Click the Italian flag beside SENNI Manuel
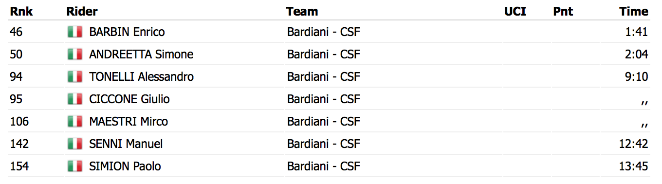The width and height of the screenshot is (662, 184). 74,144
